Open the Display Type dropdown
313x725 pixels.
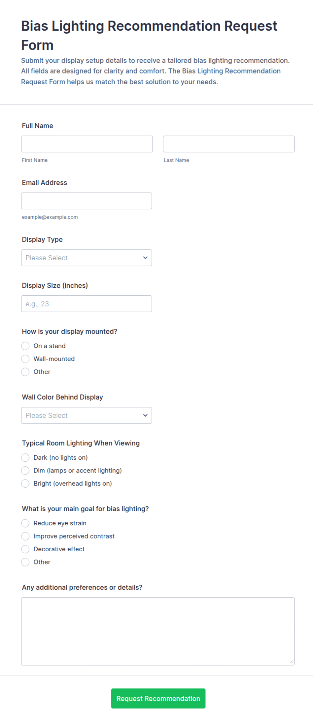pos(86,258)
